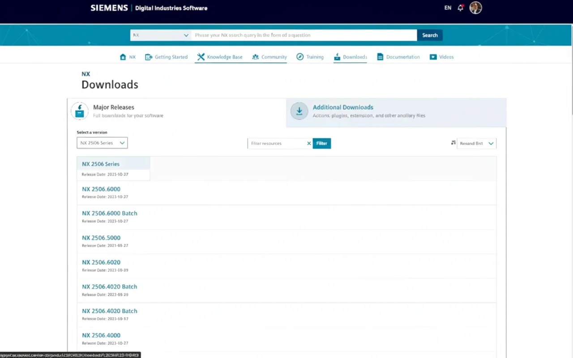This screenshot has height=358, width=573.
Task: Open the EN language selector
Action: tap(448, 8)
